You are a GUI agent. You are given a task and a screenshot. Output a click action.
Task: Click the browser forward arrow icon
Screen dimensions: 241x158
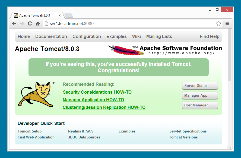pos(22,24)
